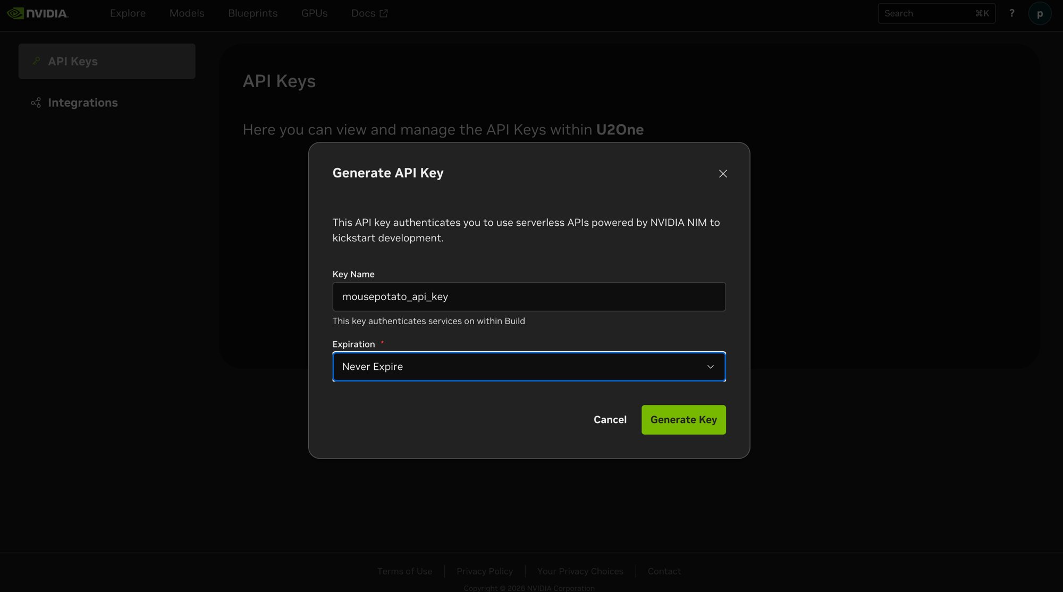Close the Generate API Key dialog
The width and height of the screenshot is (1063, 592).
(723, 174)
